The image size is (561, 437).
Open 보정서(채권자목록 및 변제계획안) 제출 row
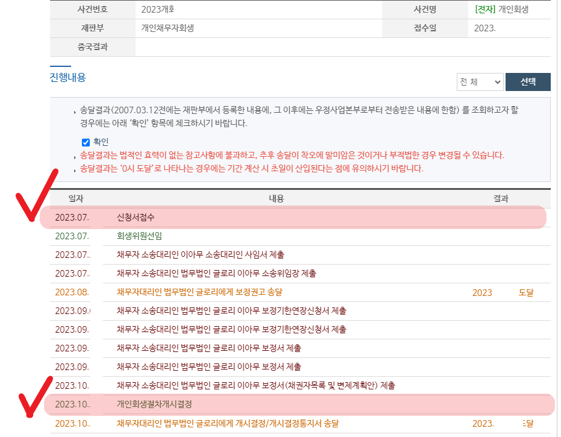[255, 385]
